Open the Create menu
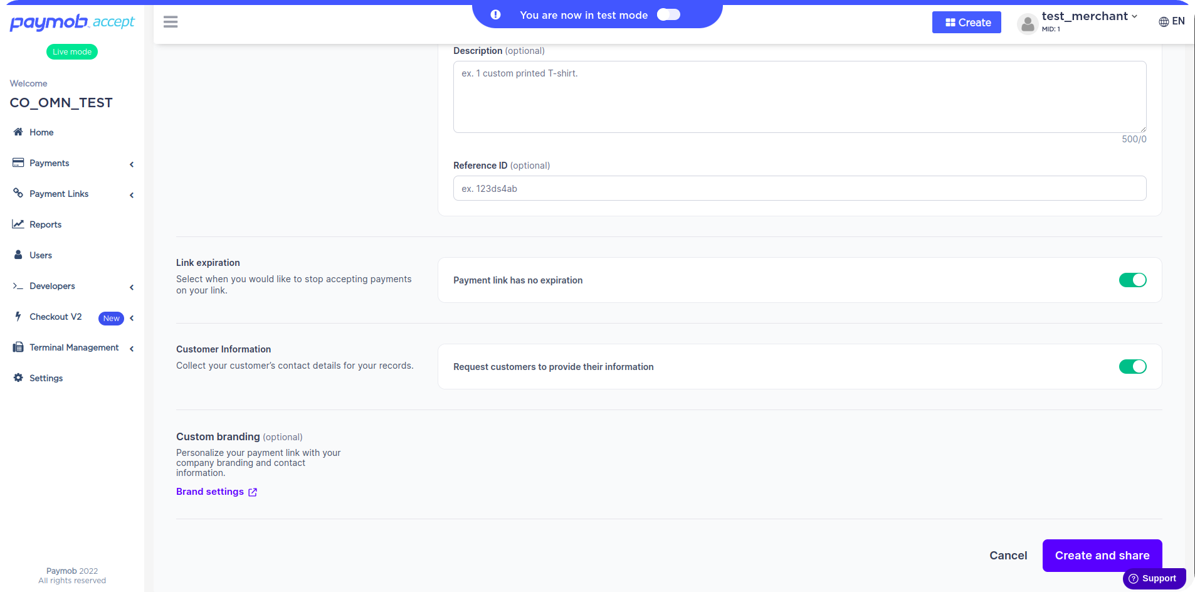 [966, 22]
